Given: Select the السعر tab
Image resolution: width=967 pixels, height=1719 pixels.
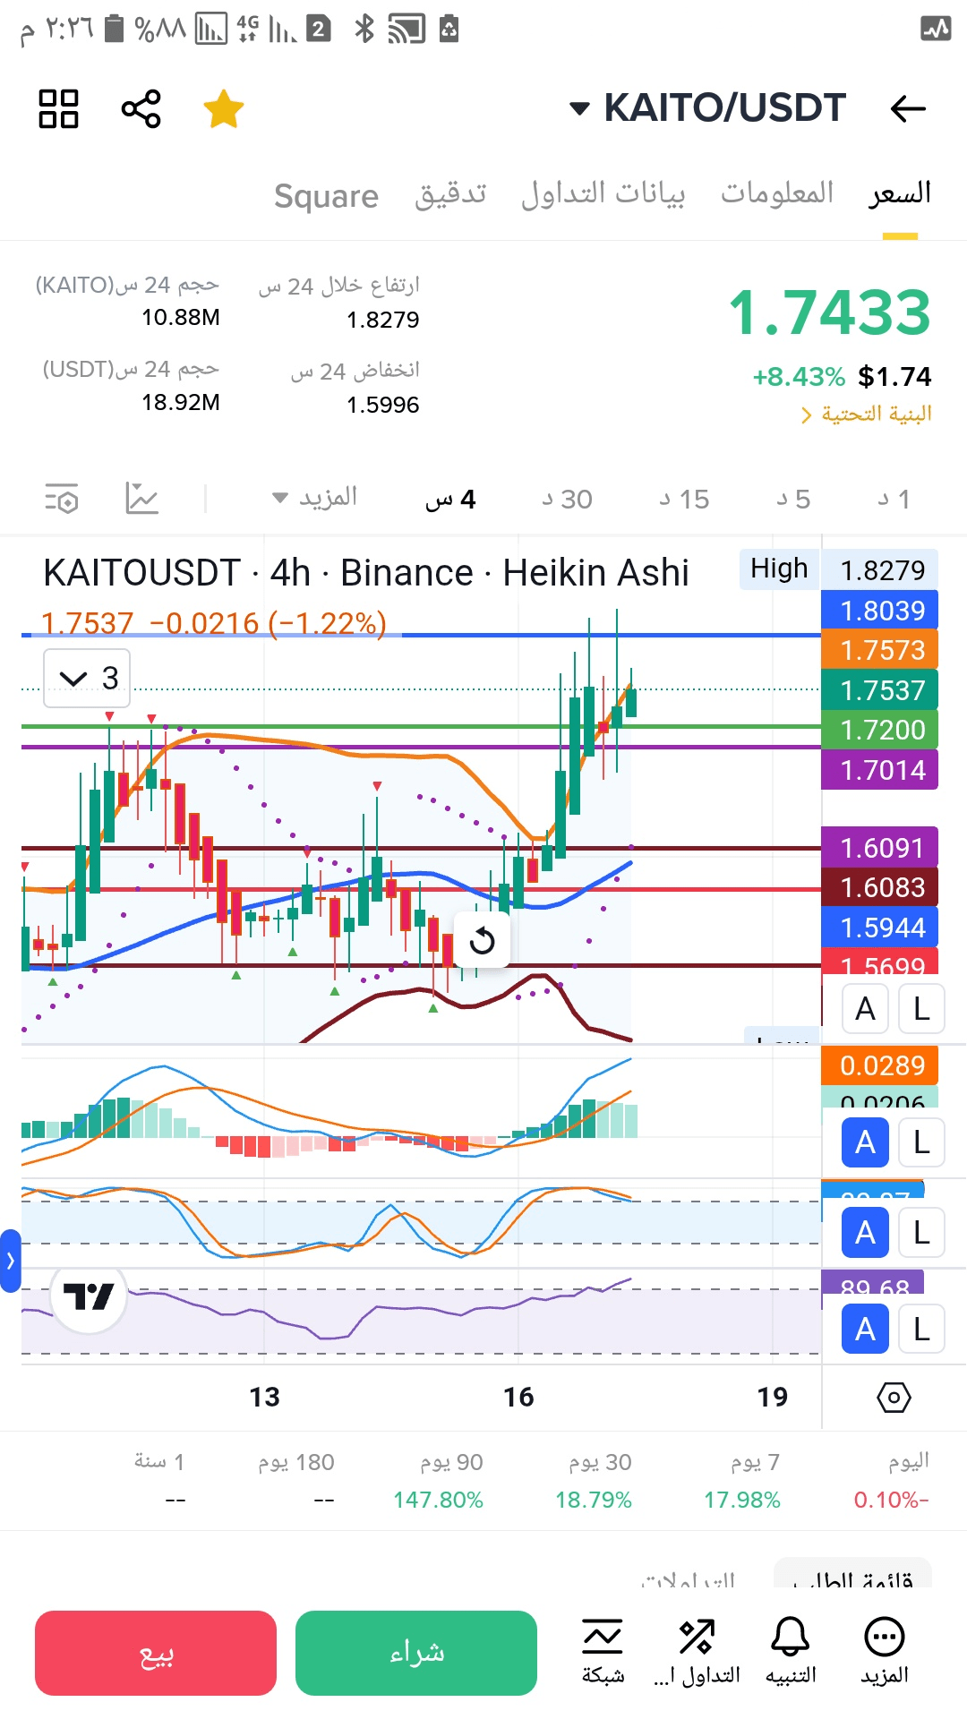Looking at the screenshot, I should [900, 193].
